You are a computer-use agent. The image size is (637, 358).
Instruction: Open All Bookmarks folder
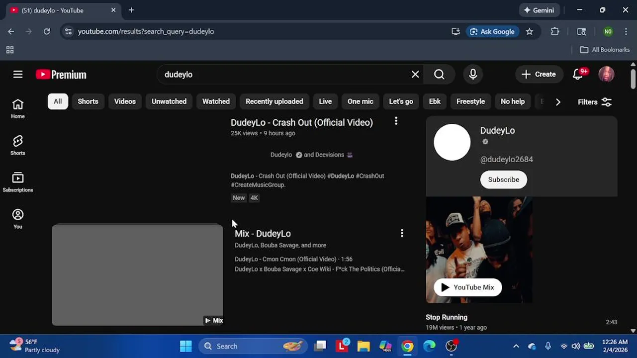click(605, 50)
